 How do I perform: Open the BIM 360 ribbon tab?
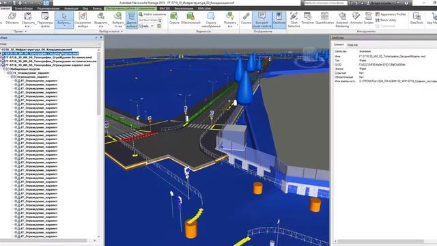[165, 8]
